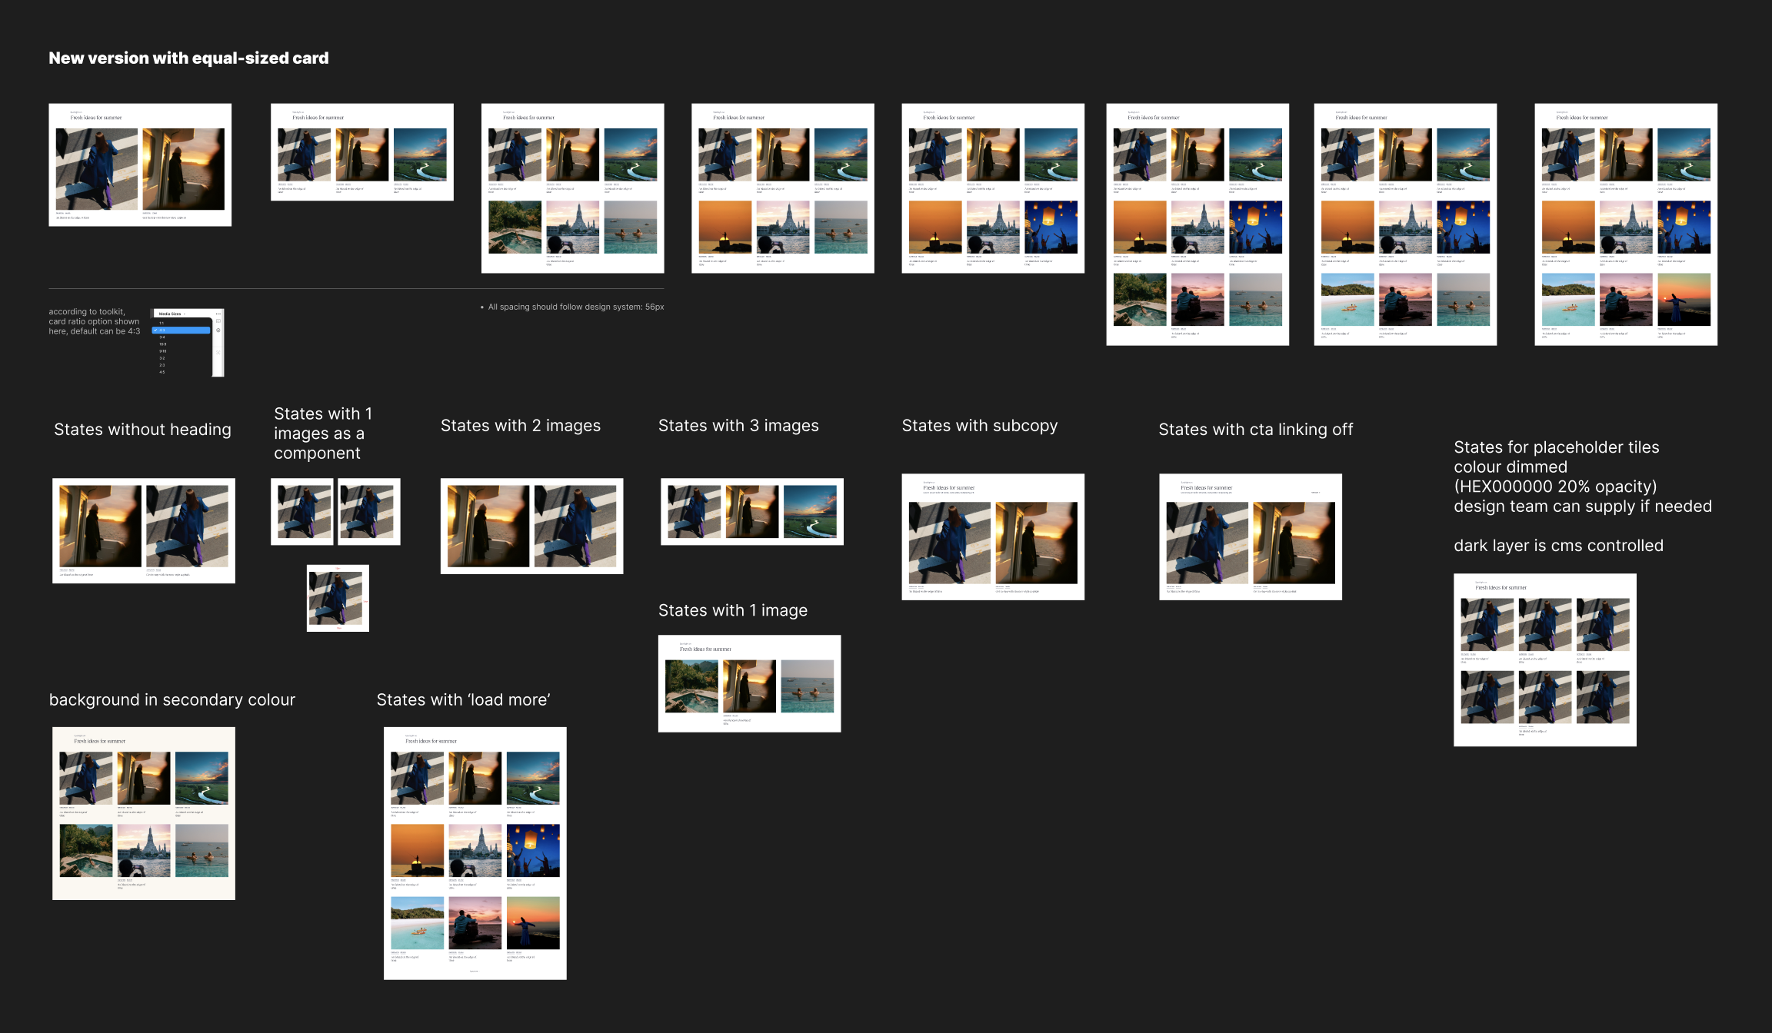The image size is (1772, 1033).
Task: Select the 'background in secondary colour' label
Action: click(172, 700)
